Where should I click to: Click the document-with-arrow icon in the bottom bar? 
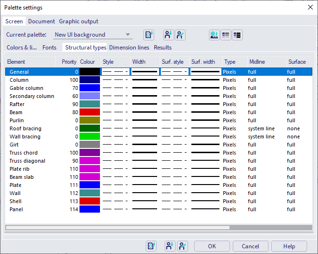[151, 246]
